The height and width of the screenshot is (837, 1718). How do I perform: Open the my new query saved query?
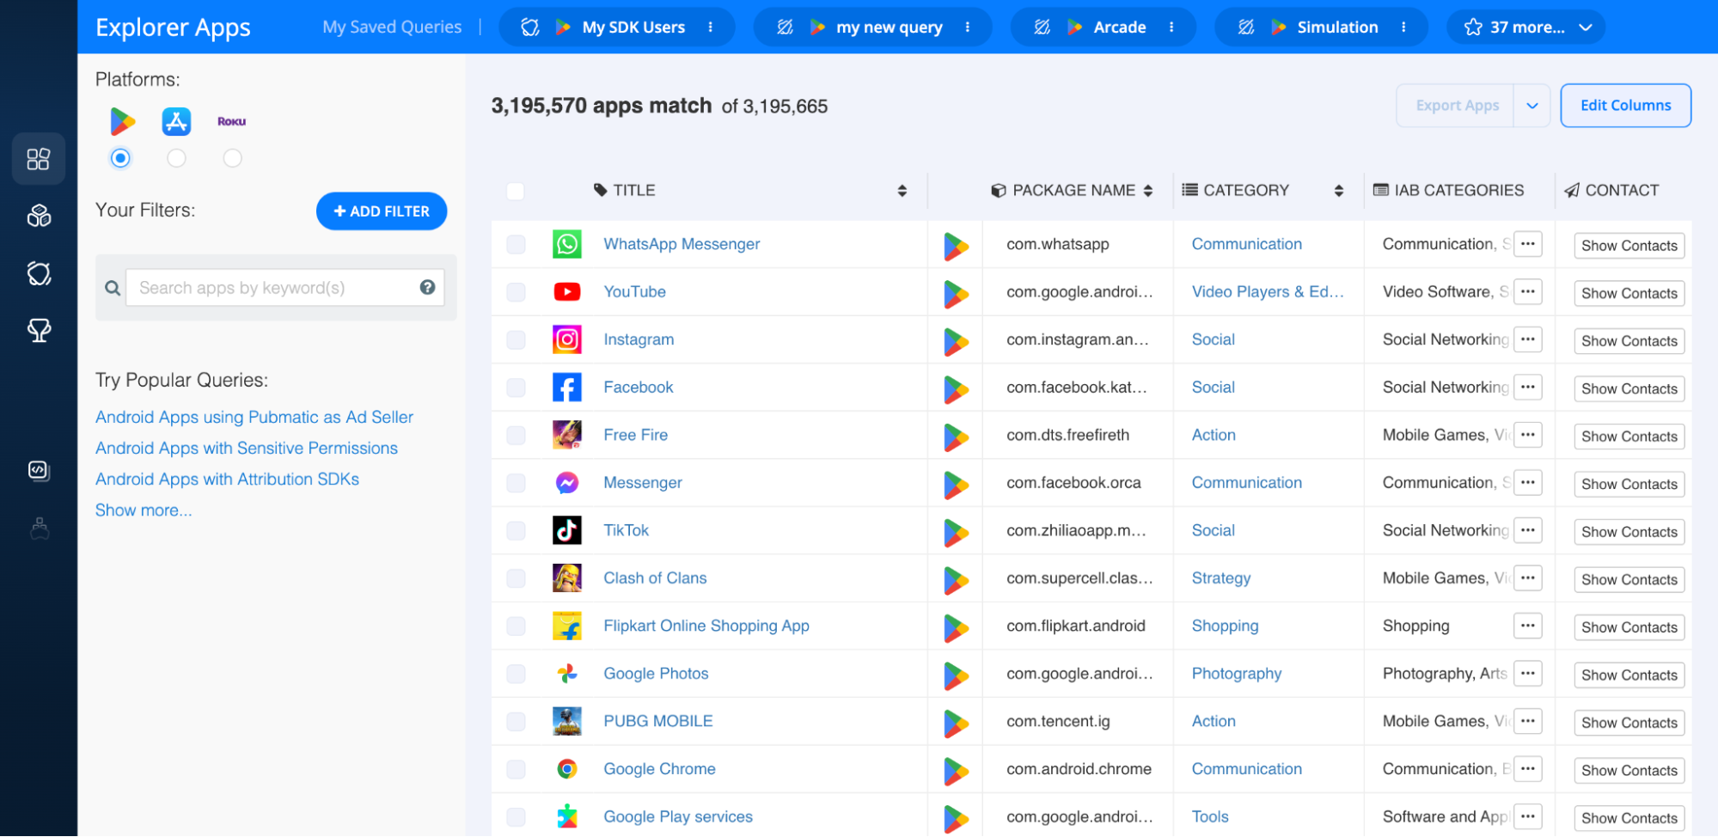click(890, 27)
